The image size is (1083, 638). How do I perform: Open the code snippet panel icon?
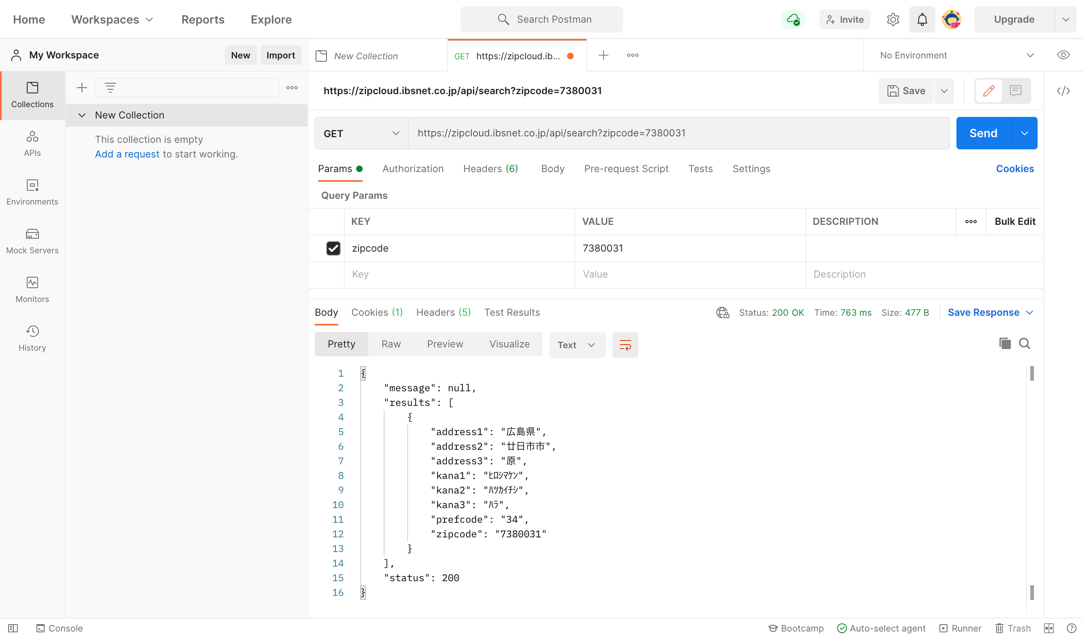pyautogui.click(x=1063, y=91)
